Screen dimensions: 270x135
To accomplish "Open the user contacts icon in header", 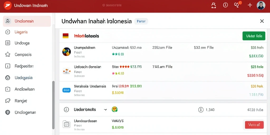I will pyautogui.click(x=214, y=5).
